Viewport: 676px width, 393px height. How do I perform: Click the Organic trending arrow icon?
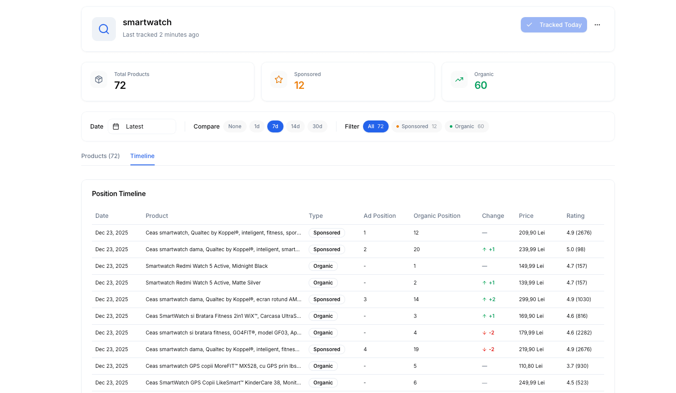click(x=459, y=79)
